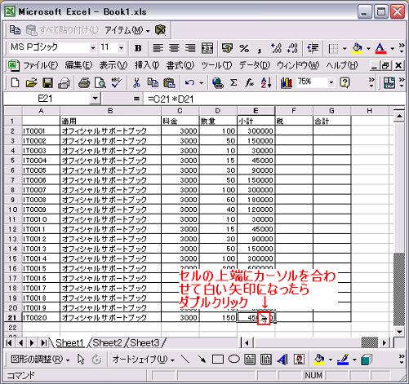Image resolution: width=409 pixels, height=384 pixels.
Task: Open the 編集(E) menu
Action: (x=78, y=65)
